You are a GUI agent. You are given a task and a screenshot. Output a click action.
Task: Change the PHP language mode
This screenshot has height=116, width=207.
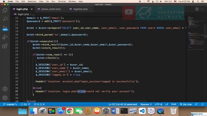[174, 104]
